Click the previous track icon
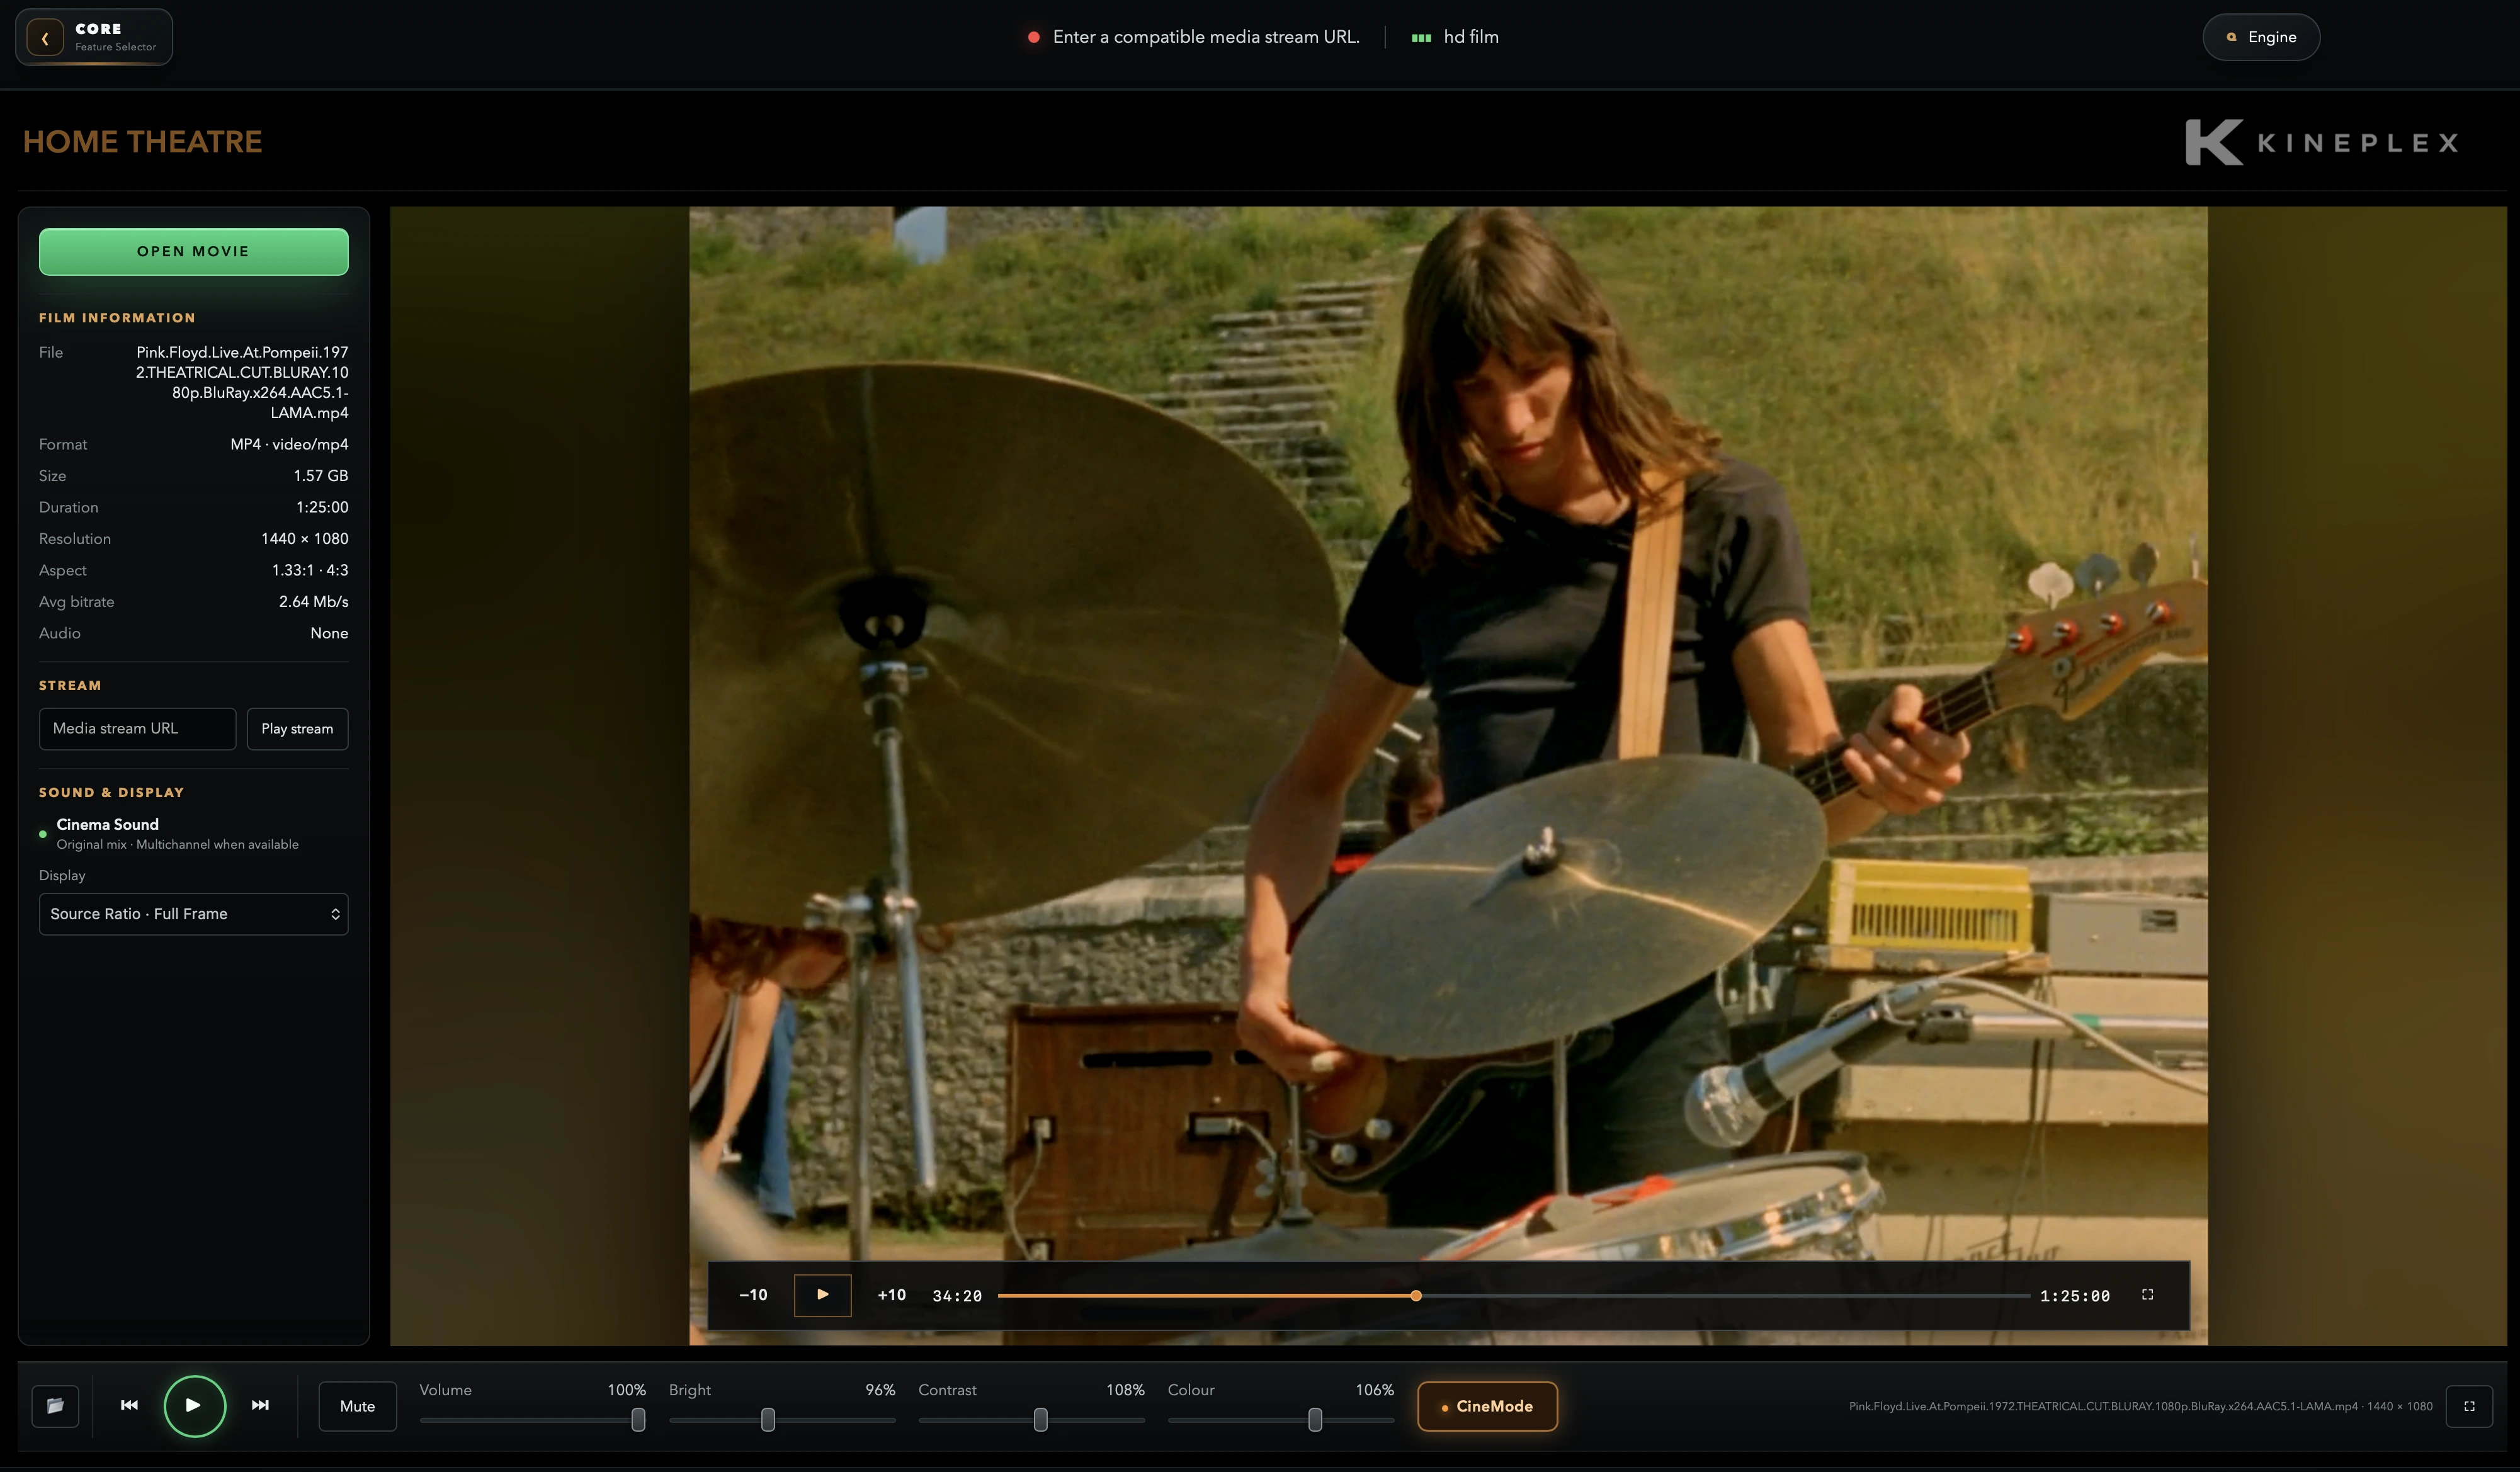This screenshot has width=2520, height=1472. [129, 1405]
